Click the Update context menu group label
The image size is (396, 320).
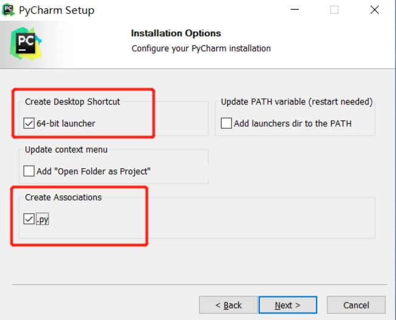pos(66,149)
